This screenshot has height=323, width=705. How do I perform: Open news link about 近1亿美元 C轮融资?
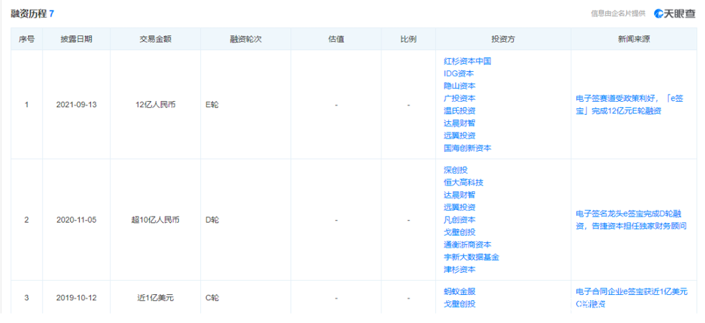[x=631, y=298]
